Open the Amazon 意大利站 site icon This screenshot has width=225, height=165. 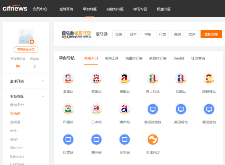click(x=153, y=79)
